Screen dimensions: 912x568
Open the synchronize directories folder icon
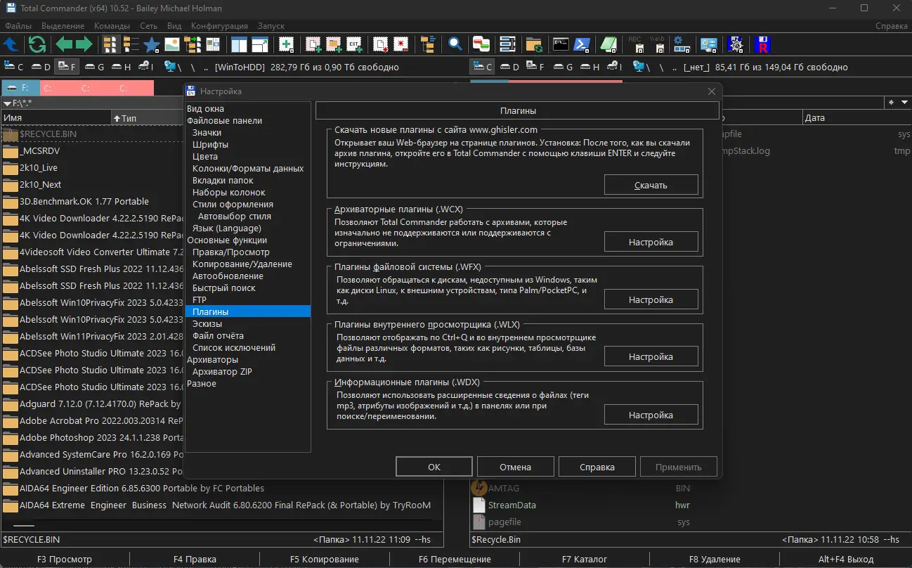[x=534, y=44]
